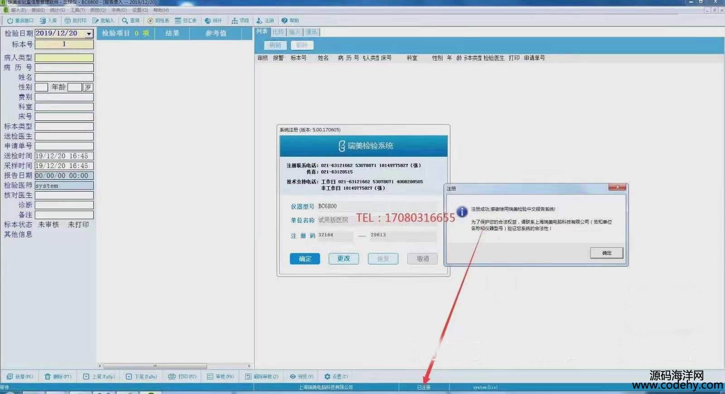Click first 注册码 field showing 32164
The image size is (725, 394).
(335, 235)
